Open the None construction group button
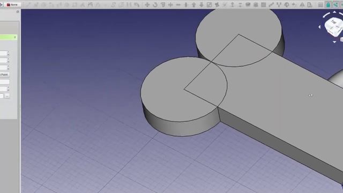Screen dimensions: 343x193 [12, 5]
